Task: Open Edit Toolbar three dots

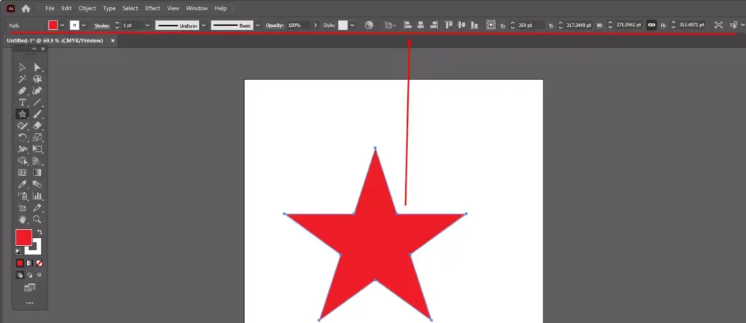Action: 29,303
